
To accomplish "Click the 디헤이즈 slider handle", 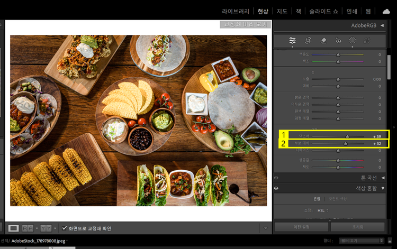I will pyautogui.click(x=338, y=151).
